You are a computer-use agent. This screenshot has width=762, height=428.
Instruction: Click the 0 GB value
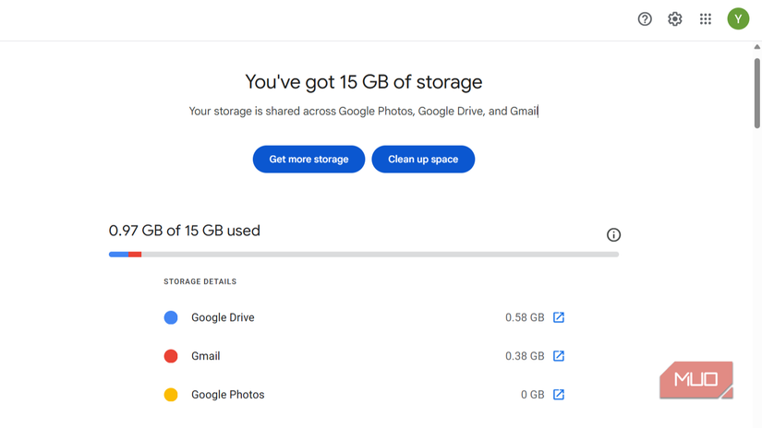[532, 395]
